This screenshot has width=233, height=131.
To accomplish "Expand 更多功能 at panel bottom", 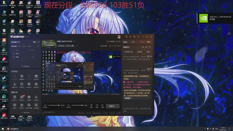I will point(25,113).
